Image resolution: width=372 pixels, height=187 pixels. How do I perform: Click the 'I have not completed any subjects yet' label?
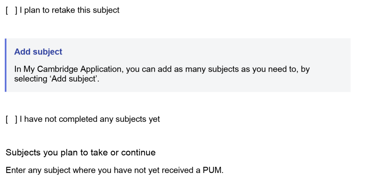point(90,119)
